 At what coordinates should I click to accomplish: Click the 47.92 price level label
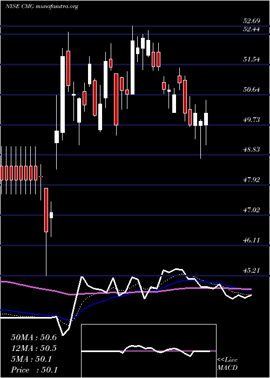[x=252, y=180]
